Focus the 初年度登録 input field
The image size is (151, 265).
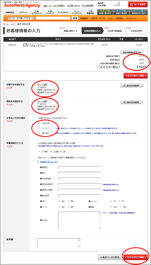80,178
